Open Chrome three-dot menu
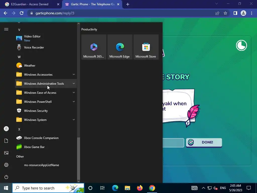257x193 pixels. [x=251, y=13]
